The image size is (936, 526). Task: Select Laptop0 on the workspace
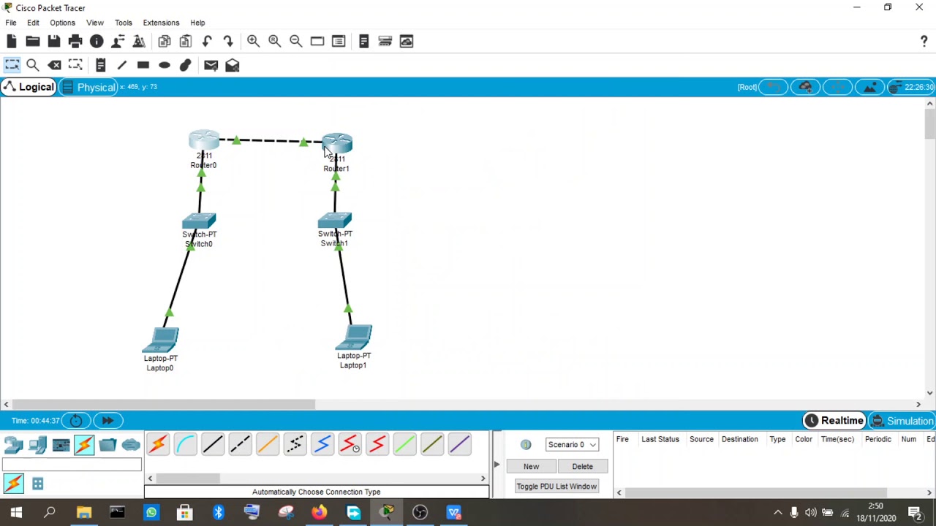pyautogui.click(x=162, y=340)
